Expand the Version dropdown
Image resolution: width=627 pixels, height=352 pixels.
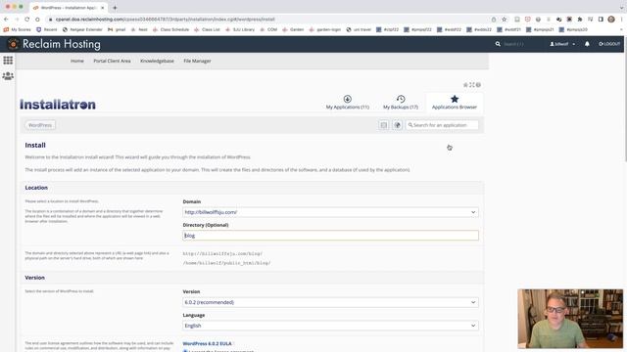[x=330, y=302]
